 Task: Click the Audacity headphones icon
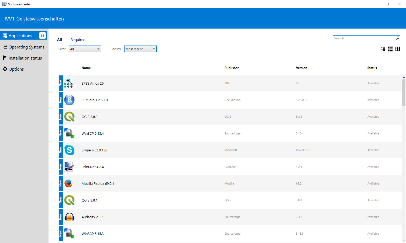click(x=69, y=217)
